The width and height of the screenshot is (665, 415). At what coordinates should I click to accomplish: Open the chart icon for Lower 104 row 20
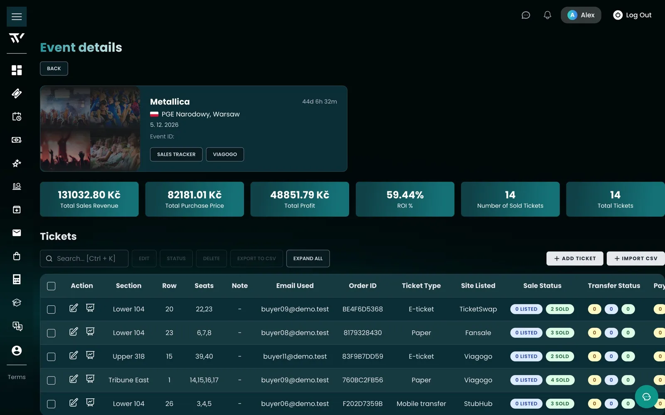click(x=90, y=308)
